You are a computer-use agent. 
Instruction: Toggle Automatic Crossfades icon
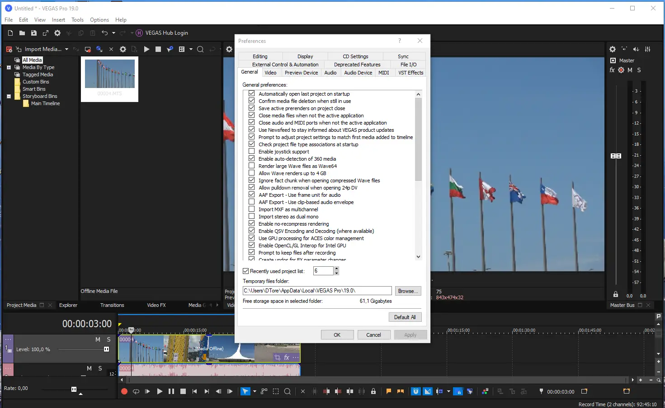coord(428,392)
